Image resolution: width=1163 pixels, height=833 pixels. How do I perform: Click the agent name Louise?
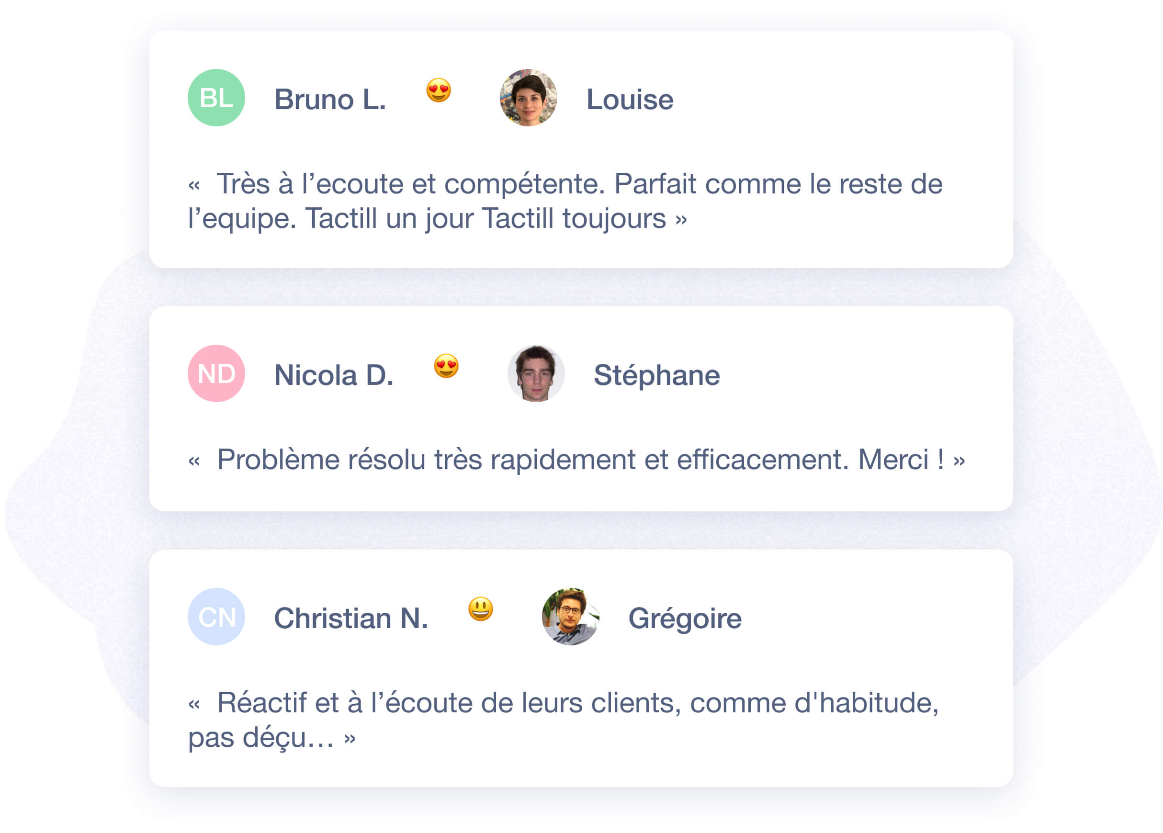pos(630,100)
